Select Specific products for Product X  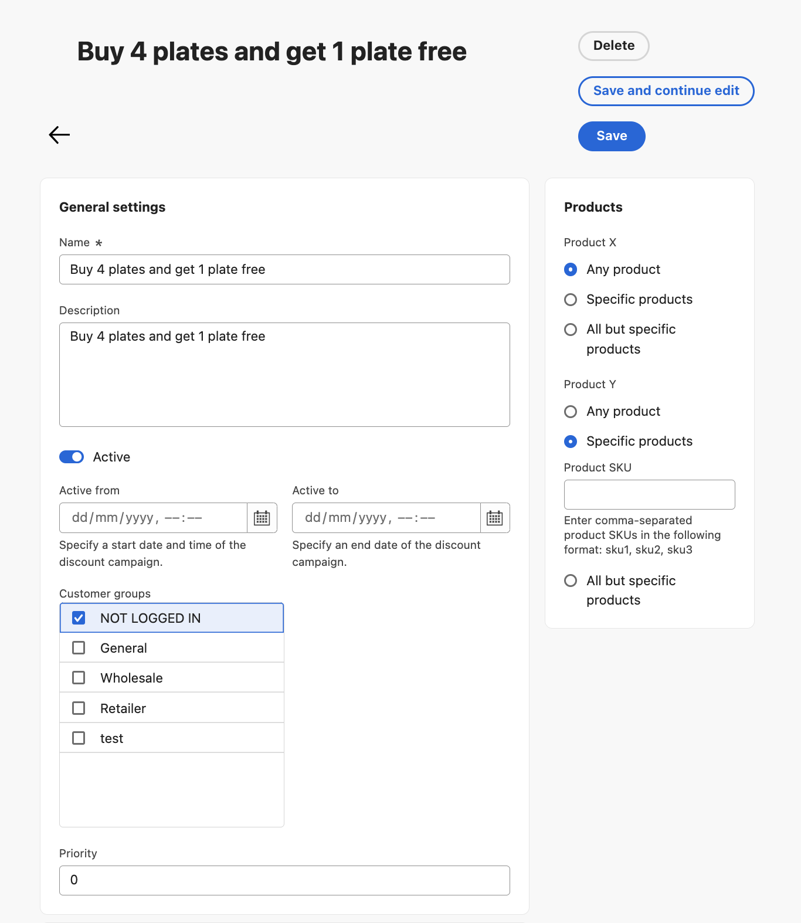[571, 300]
